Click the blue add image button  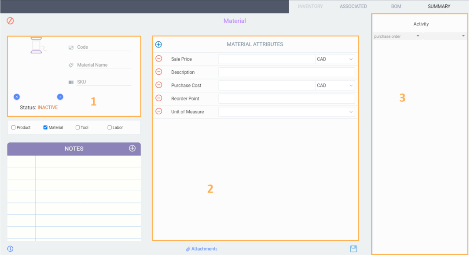pyautogui.click(x=60, y=97)
